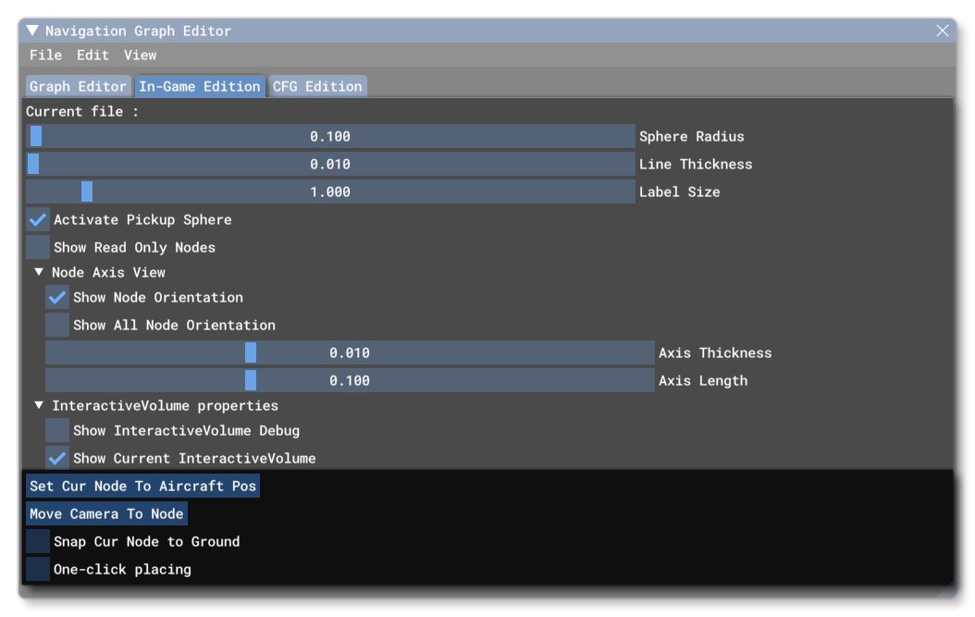
Task: Switch to the Graph Editor tab
Action: (77, 86)
